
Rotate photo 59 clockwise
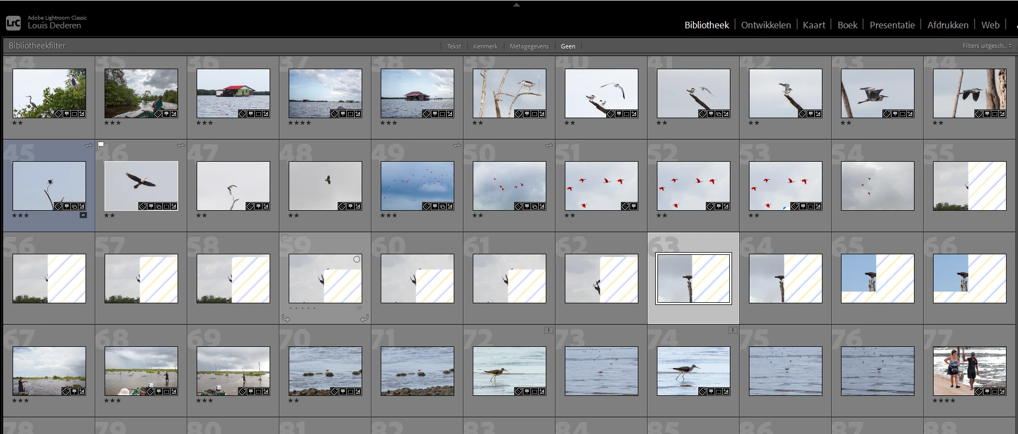[x=364, y=318]
